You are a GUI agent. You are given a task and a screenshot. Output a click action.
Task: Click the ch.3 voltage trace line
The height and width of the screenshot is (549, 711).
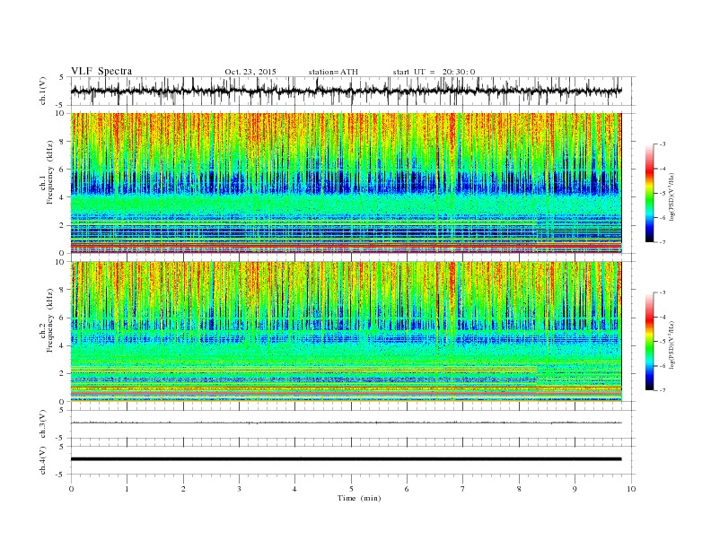click(346, 423)
